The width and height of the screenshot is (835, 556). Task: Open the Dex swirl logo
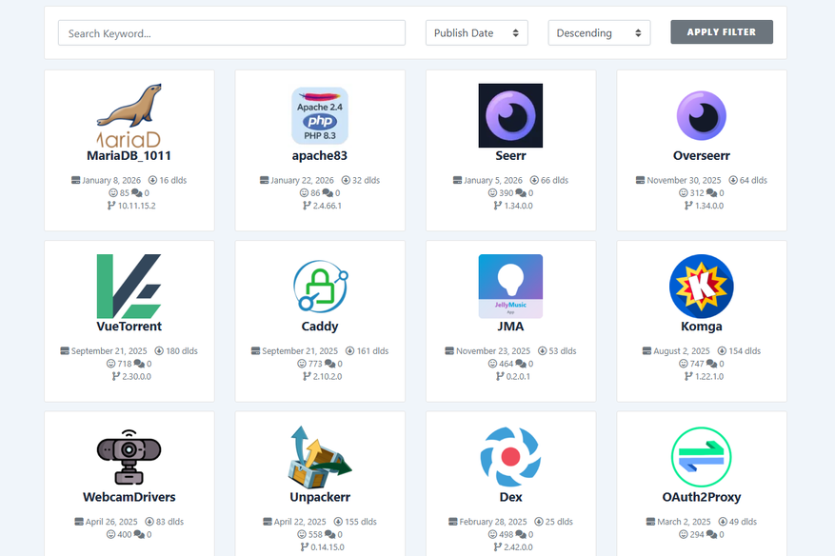510,457
